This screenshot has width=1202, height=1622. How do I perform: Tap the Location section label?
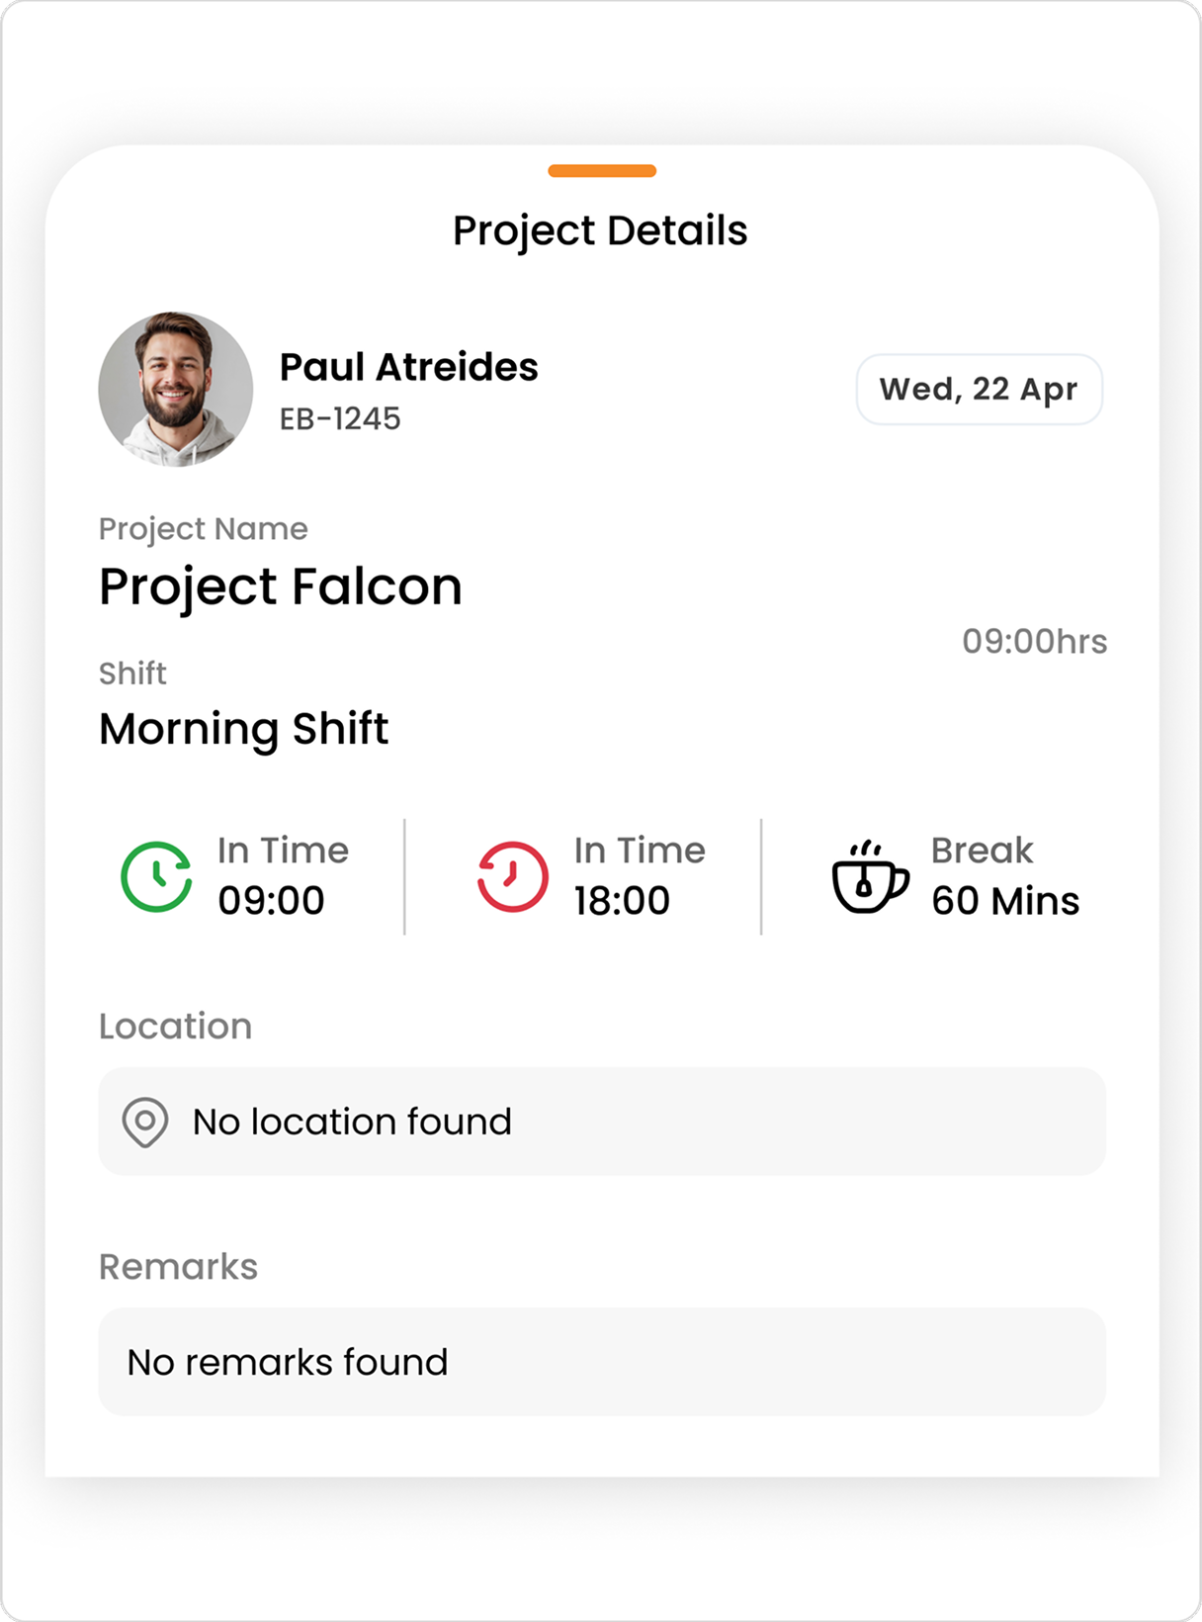tap(175, 1026)
